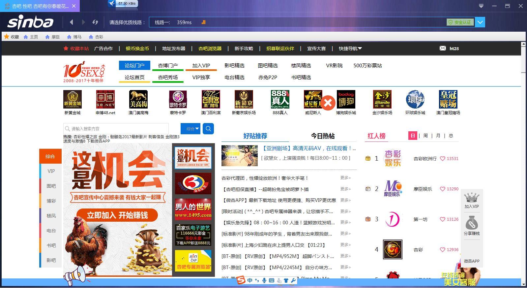
Task: Open the 综合 search category dropdown
Action: click(x=190, y=129)
